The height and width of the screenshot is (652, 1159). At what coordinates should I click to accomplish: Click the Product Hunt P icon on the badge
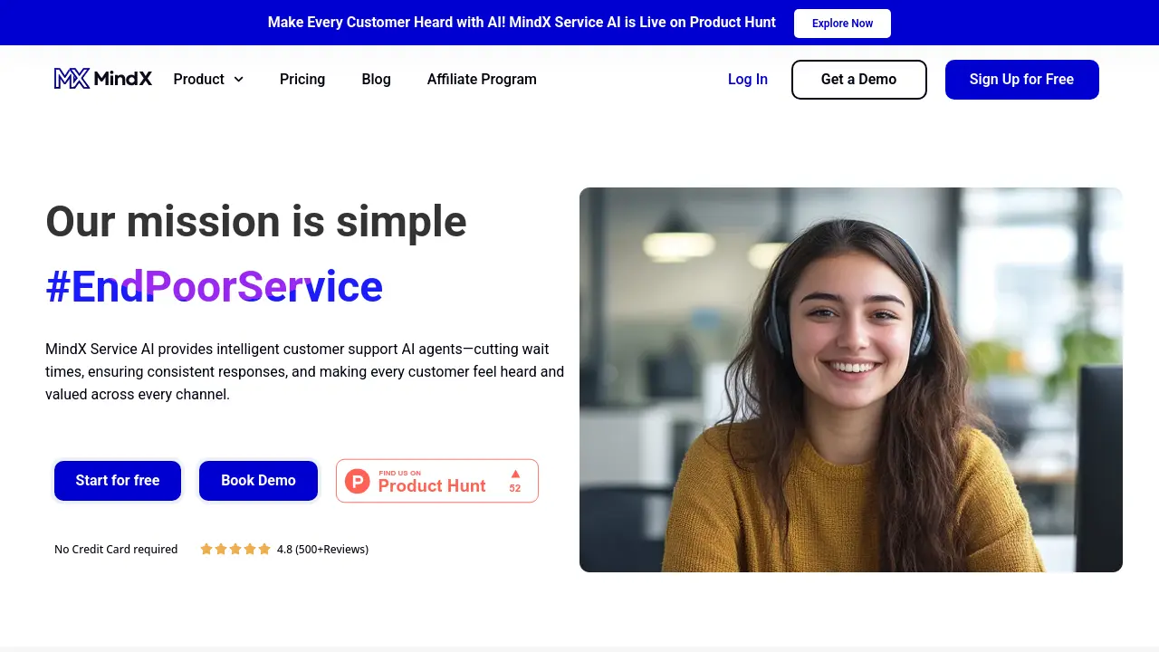[x=357, y=480]
